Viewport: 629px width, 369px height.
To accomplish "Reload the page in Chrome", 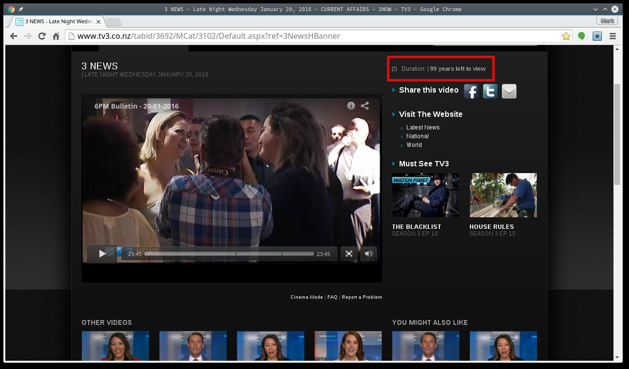I will (x=42, y=36).
